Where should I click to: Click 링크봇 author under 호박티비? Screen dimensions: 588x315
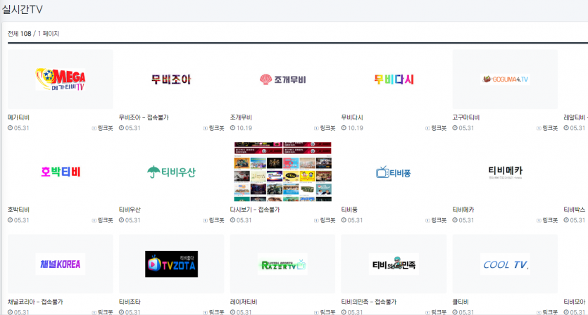tap(105, 220)
